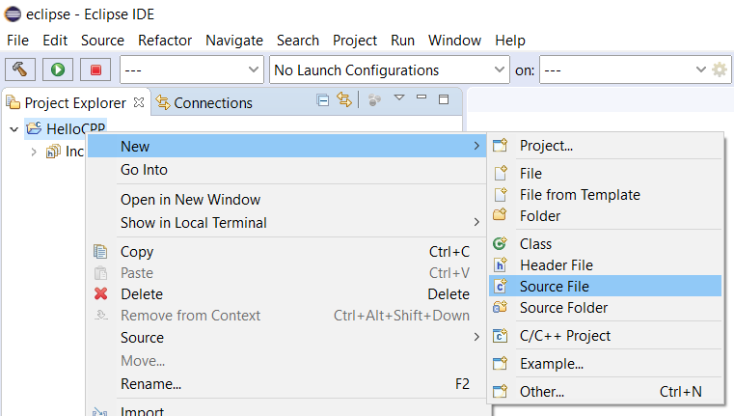Close the Project Explorer tab
Viewport: 734px width, 416px height.
tap(139, 102)
